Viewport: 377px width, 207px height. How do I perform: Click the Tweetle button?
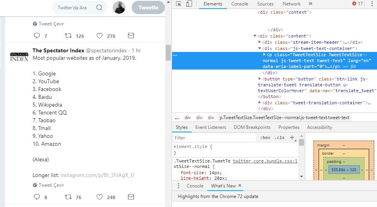(149, 7)
